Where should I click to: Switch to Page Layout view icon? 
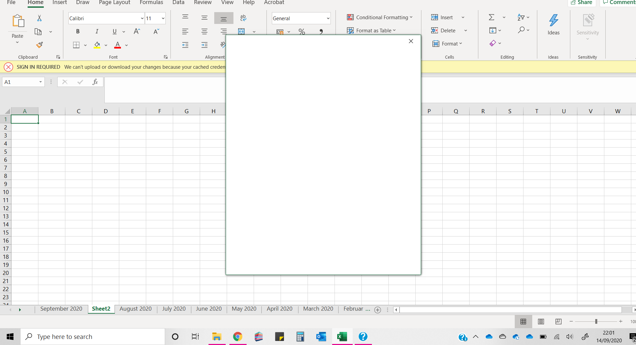pyautogui.click(x=541, y=321)
